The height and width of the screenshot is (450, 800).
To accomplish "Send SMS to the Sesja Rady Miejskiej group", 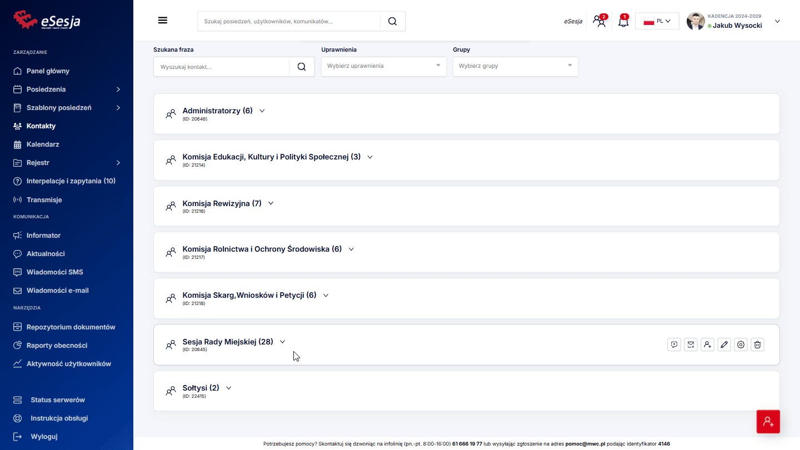I will coord(674,344).
